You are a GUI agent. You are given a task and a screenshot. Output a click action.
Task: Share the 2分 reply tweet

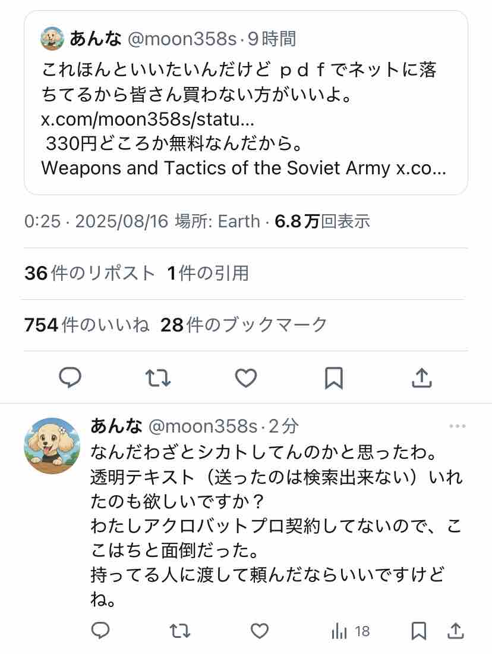(455, 631)
